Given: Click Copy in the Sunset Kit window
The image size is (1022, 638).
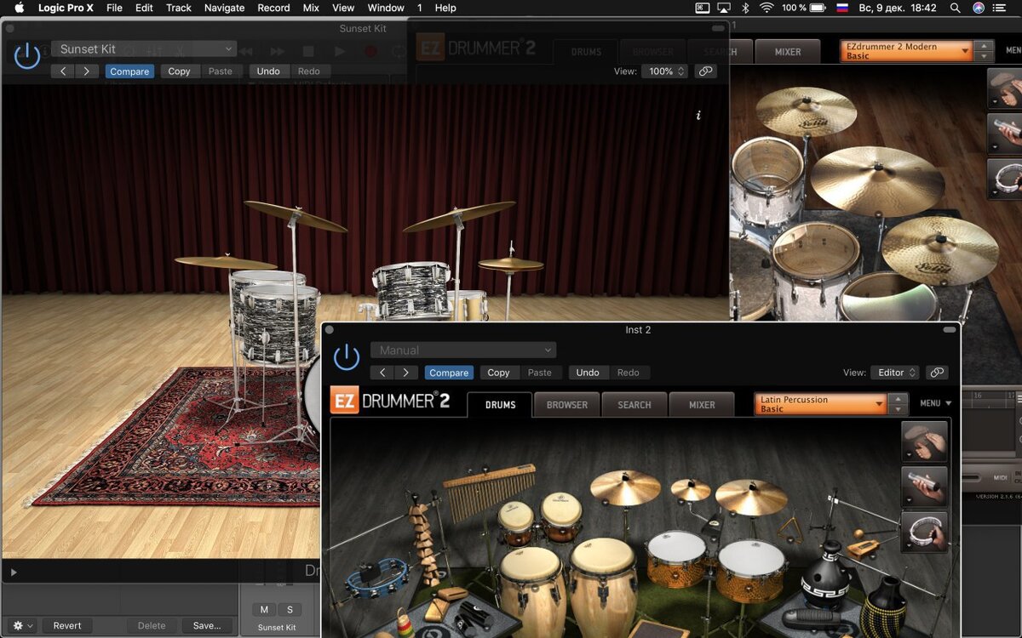Looking at the screenshot, I should coord(179,71).
